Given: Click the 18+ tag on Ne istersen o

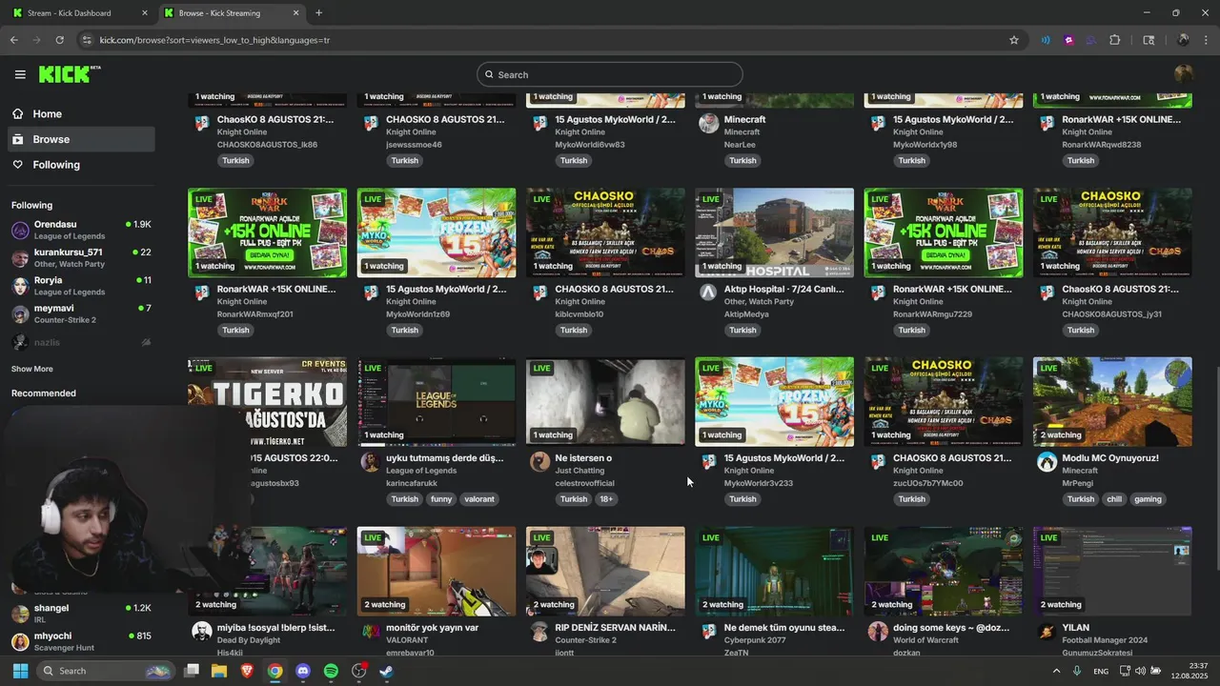Looking at the screenshot, I should click(x=606, y=499).
